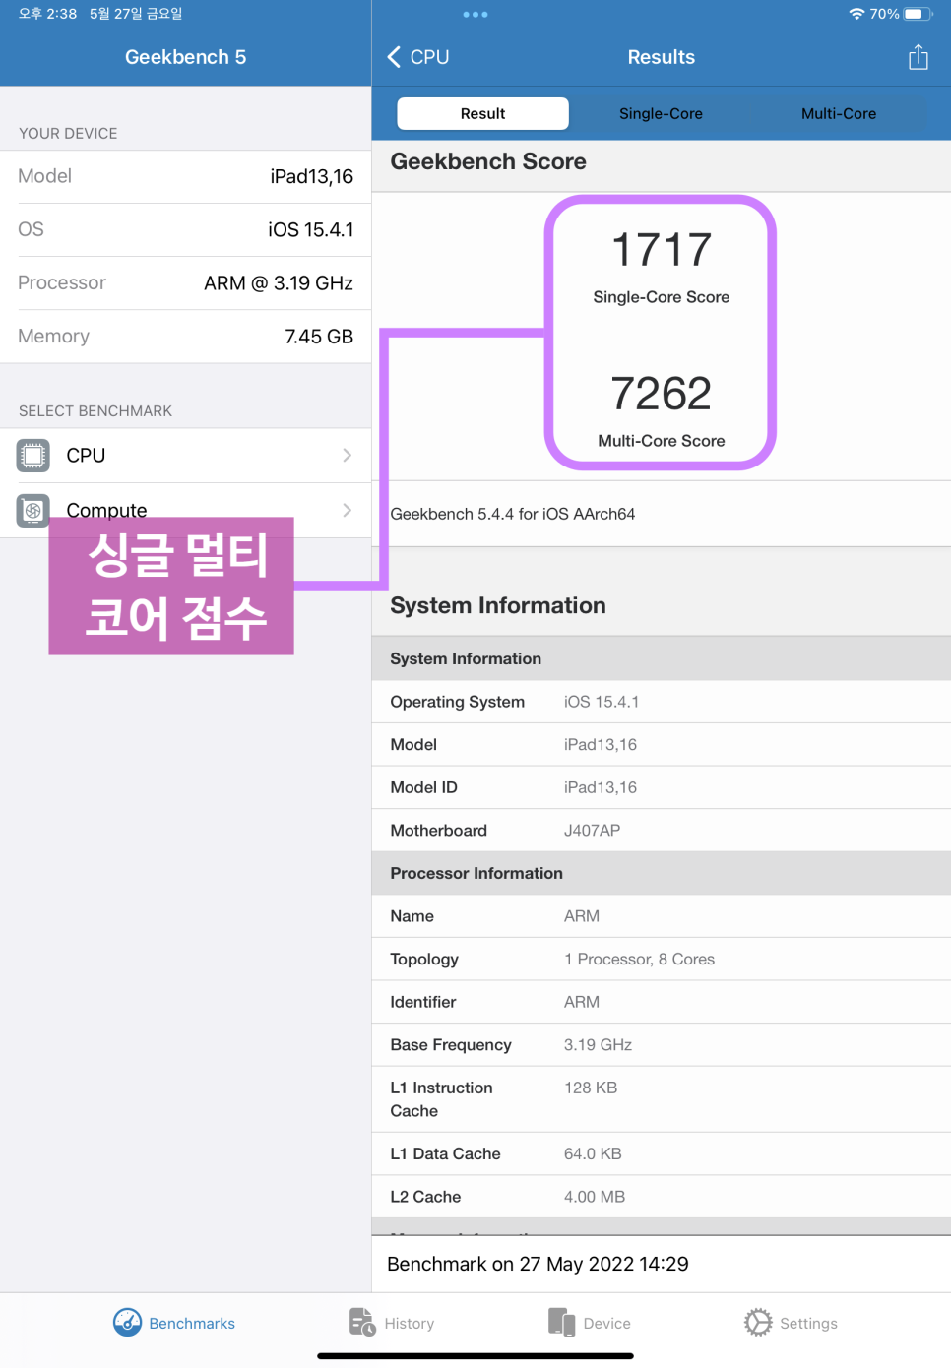Viewport: 951px width, 1368px height.
Task: Tap the three-dot multitasking indicator
Action: [x=475, y=15]
